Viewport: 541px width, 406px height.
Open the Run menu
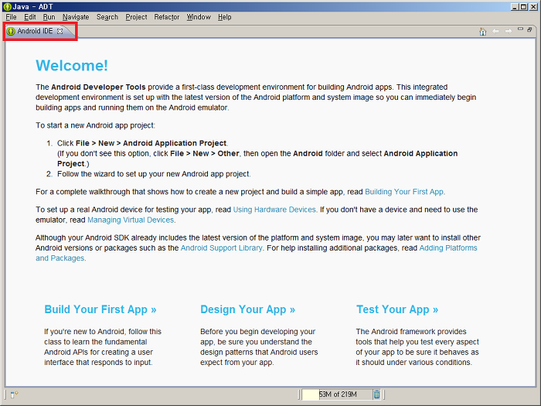[49, 17]
